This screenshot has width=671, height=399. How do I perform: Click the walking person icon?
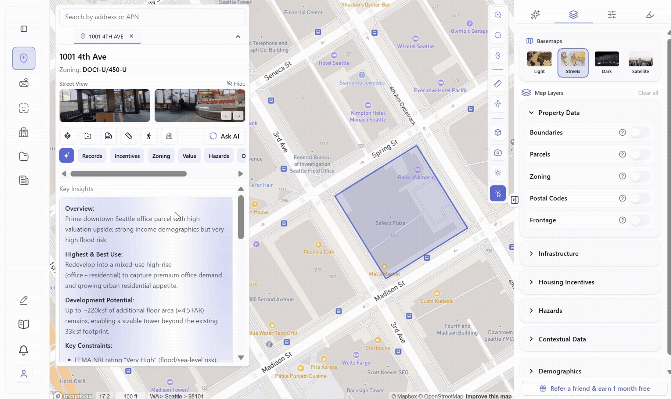pyautogui.click(x=149, y=136)
